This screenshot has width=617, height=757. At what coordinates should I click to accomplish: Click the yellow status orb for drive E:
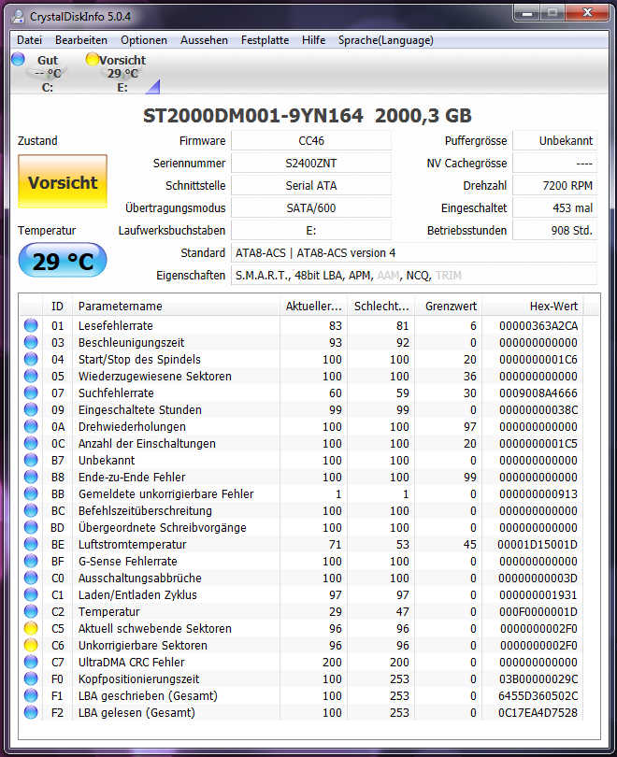(x=93, y=59)
